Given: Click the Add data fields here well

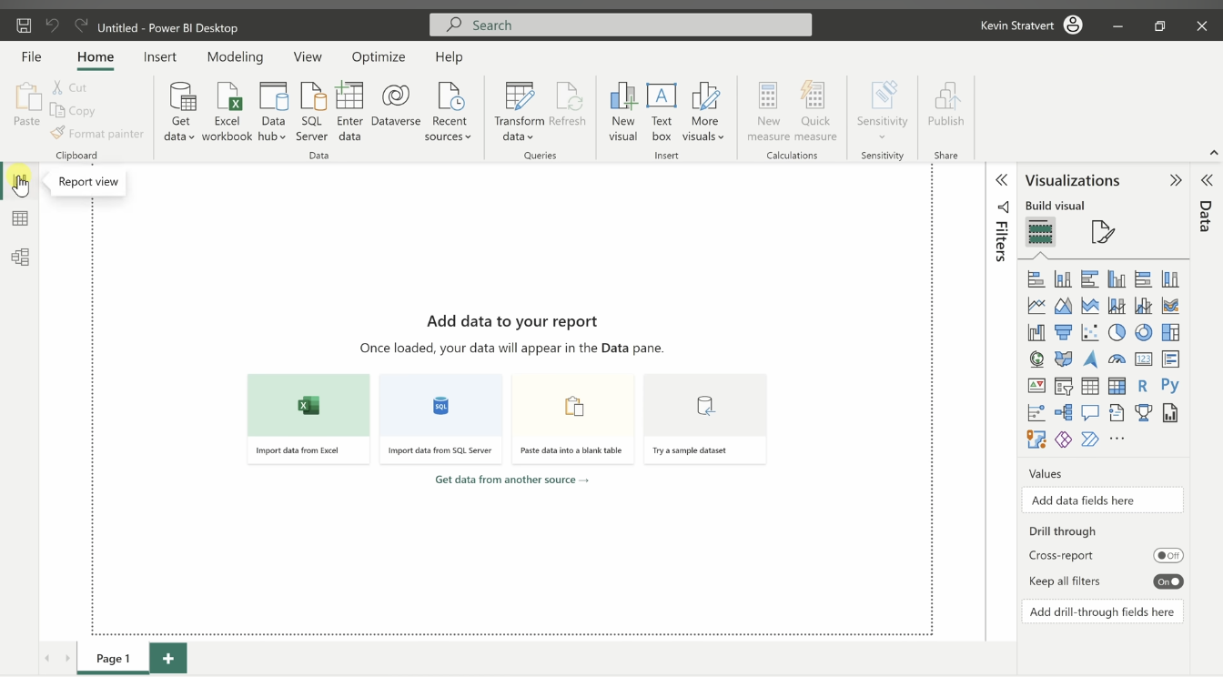Looking at the screenshot, I should pos(1102,500).
